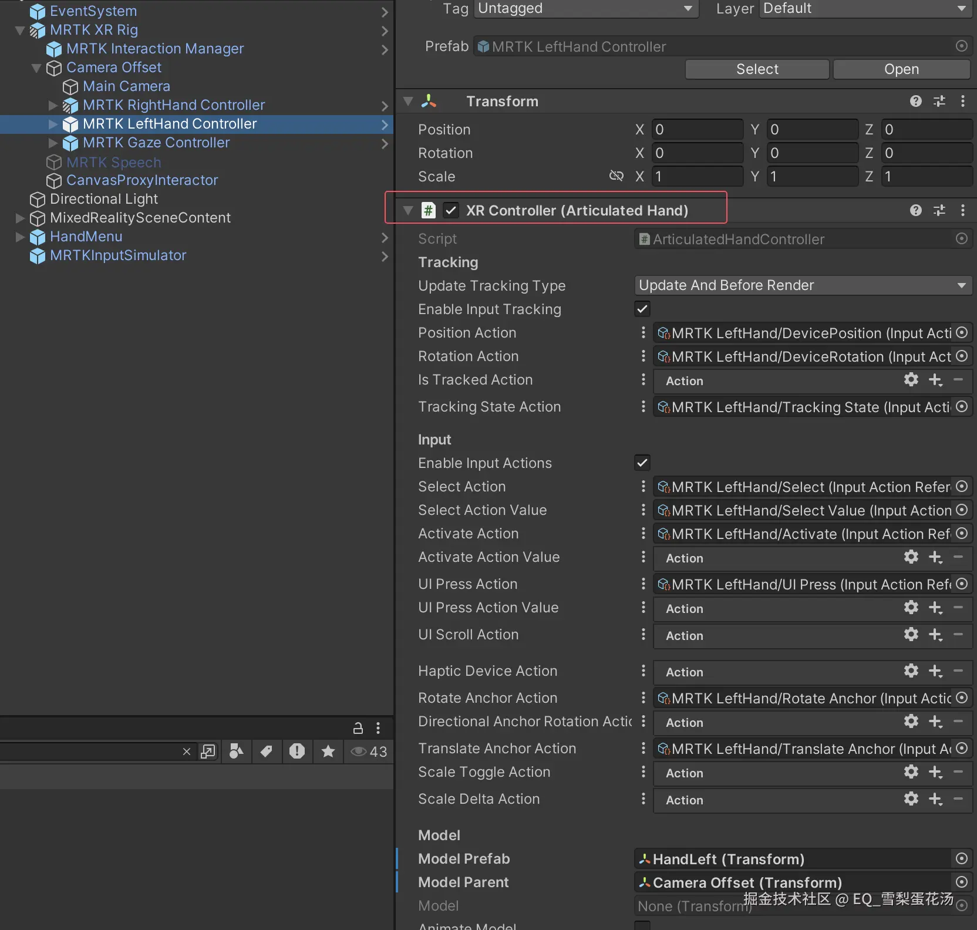Viewport: 977px width, 930px height.
Task: Select Main Camera in hierarchy
Action: click(x=126, y=86)
